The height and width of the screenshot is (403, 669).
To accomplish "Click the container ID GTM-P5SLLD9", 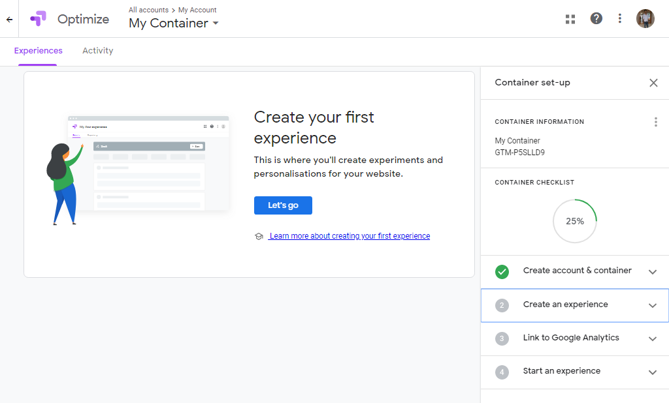I will coord(519,153).
